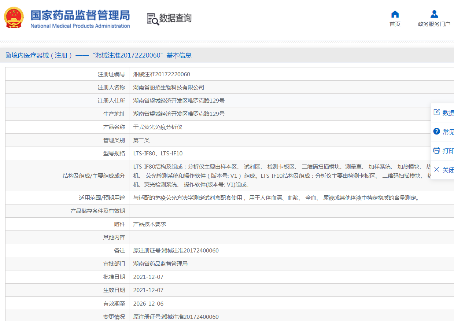
Task: Select the 产品名称 label cell
Action: tap(67, 127)
